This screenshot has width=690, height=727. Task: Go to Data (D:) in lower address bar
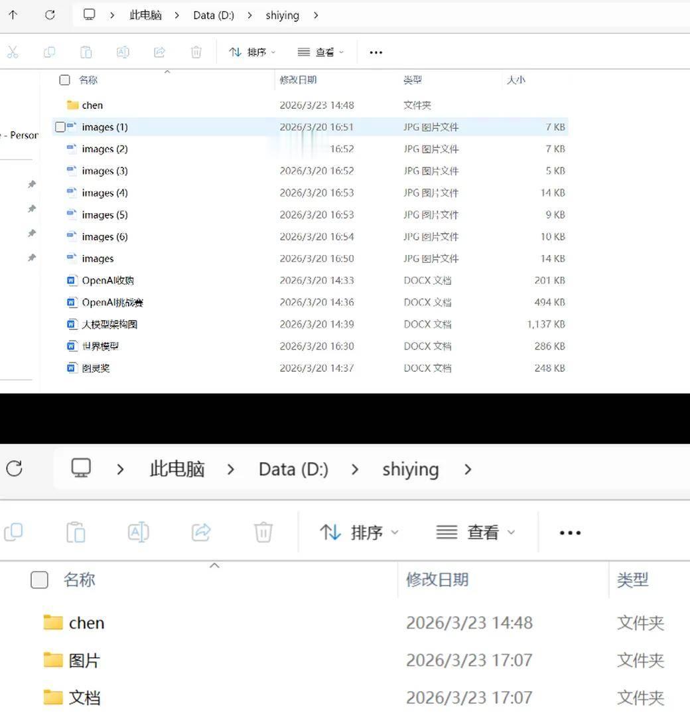tap(293, 468)
